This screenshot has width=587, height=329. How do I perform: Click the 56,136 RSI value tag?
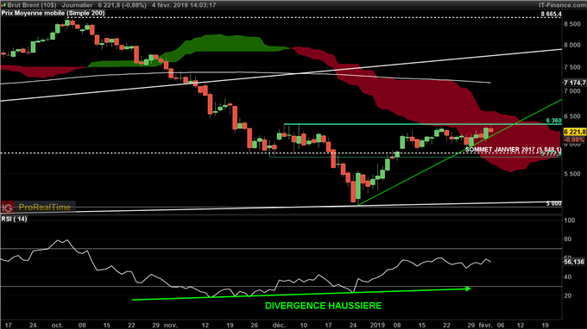point(574,262)
